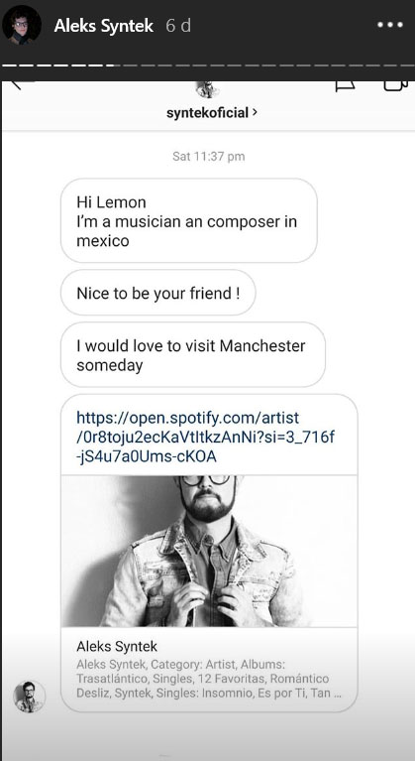Tap the small avatar above syntekoficial
This screenshot has width=415, height=761.
[208, 89]
